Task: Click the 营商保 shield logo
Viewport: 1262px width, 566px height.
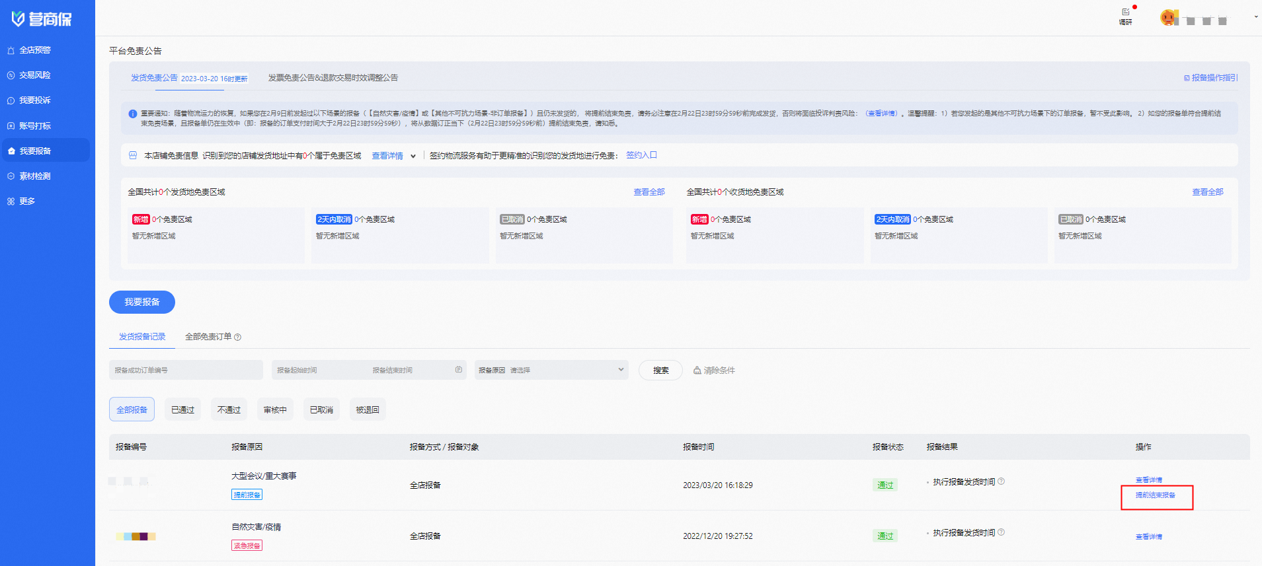Action: coord(41,18)
